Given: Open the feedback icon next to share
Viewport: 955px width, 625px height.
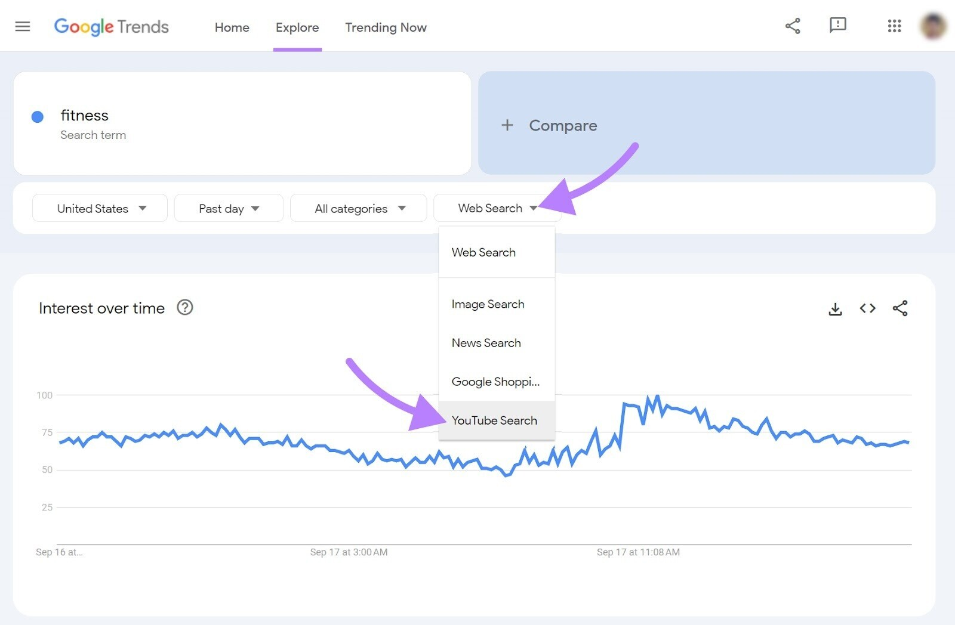Looking at the screenshot, I should click(837, 26).
